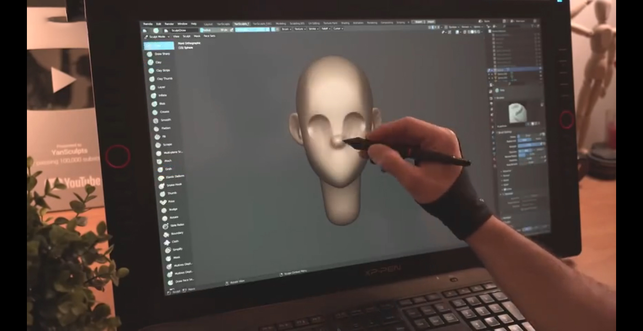Open the viewport Mask menu

pos(197,36)
